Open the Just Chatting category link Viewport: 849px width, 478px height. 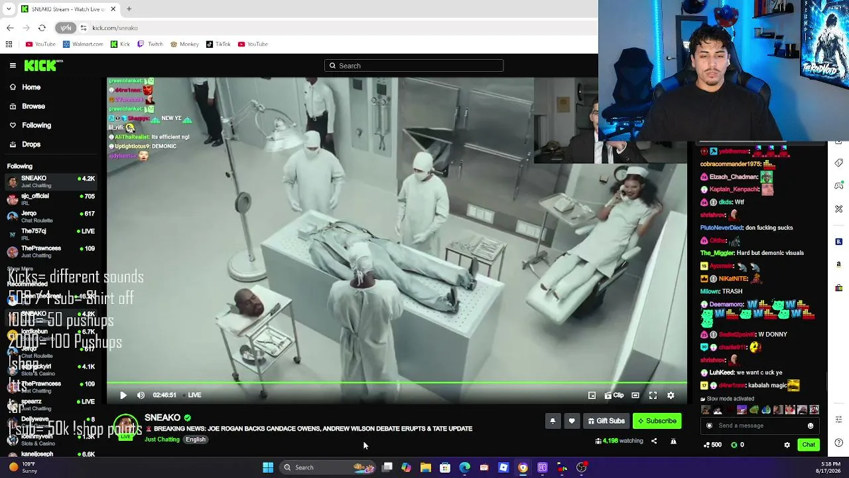pos(162,439)
